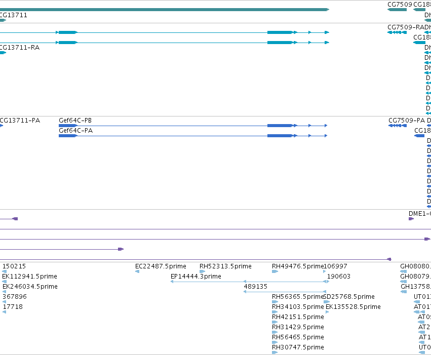Select the RH49476.5prime label

coord(298,266)
